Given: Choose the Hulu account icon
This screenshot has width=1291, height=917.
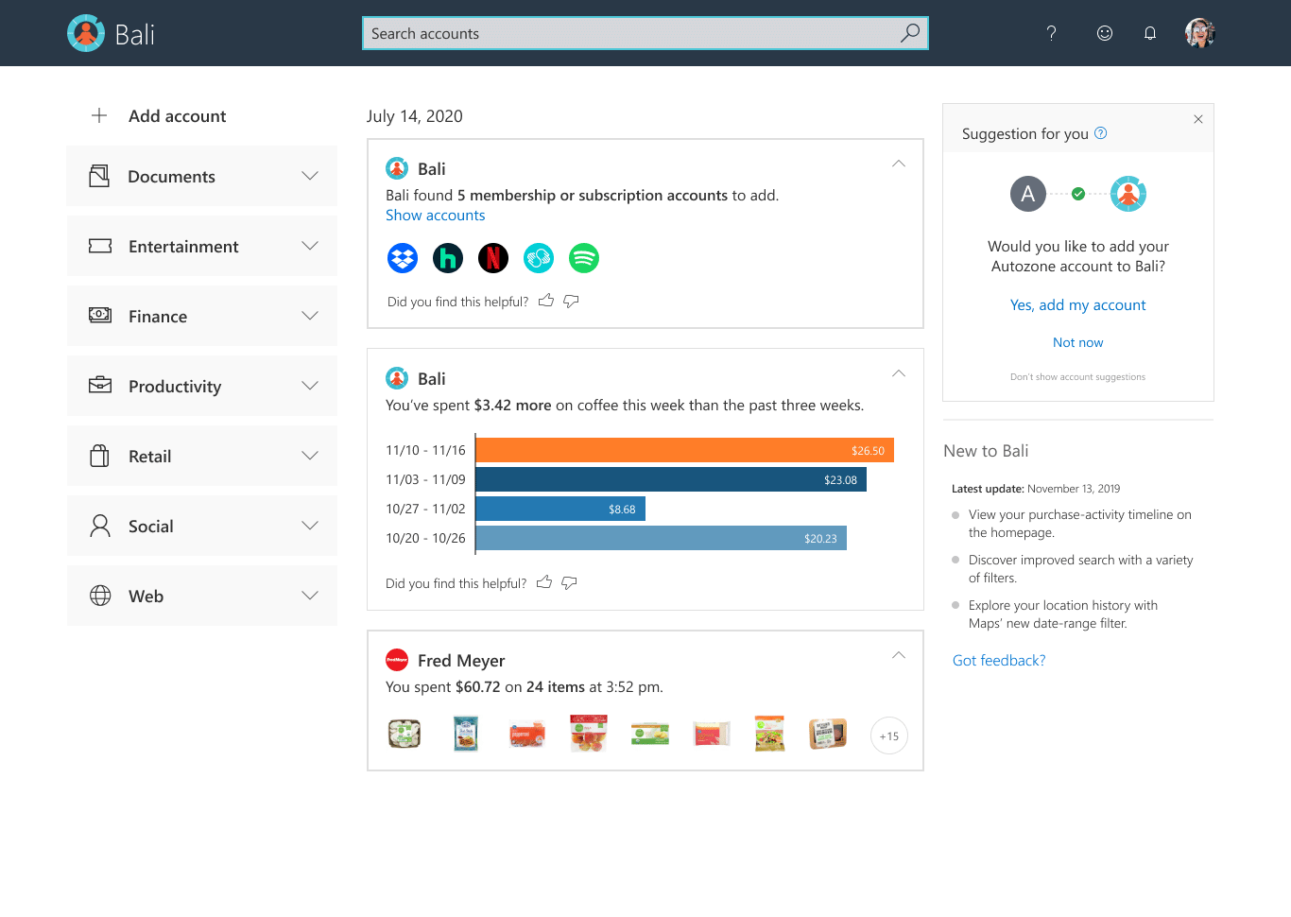Looking at the screenshot, I should (448, 258).
